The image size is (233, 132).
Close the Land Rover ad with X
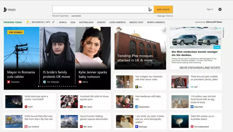coord(220,28)
